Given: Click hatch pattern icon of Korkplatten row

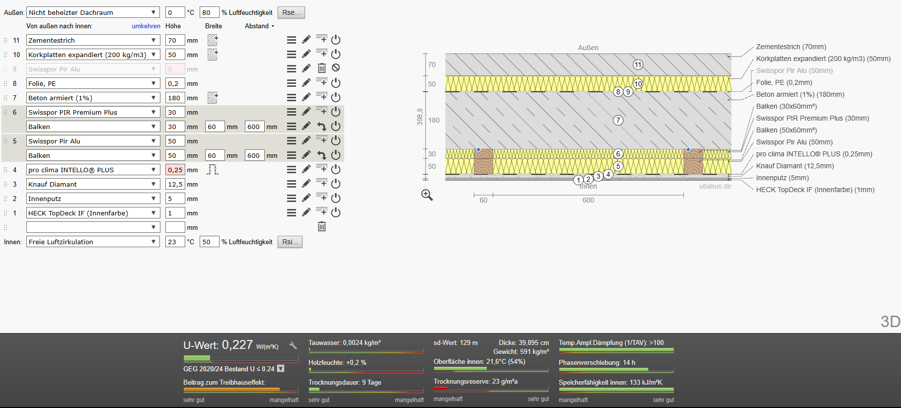Looking at the screenshot, I should [x=213, y=55].
